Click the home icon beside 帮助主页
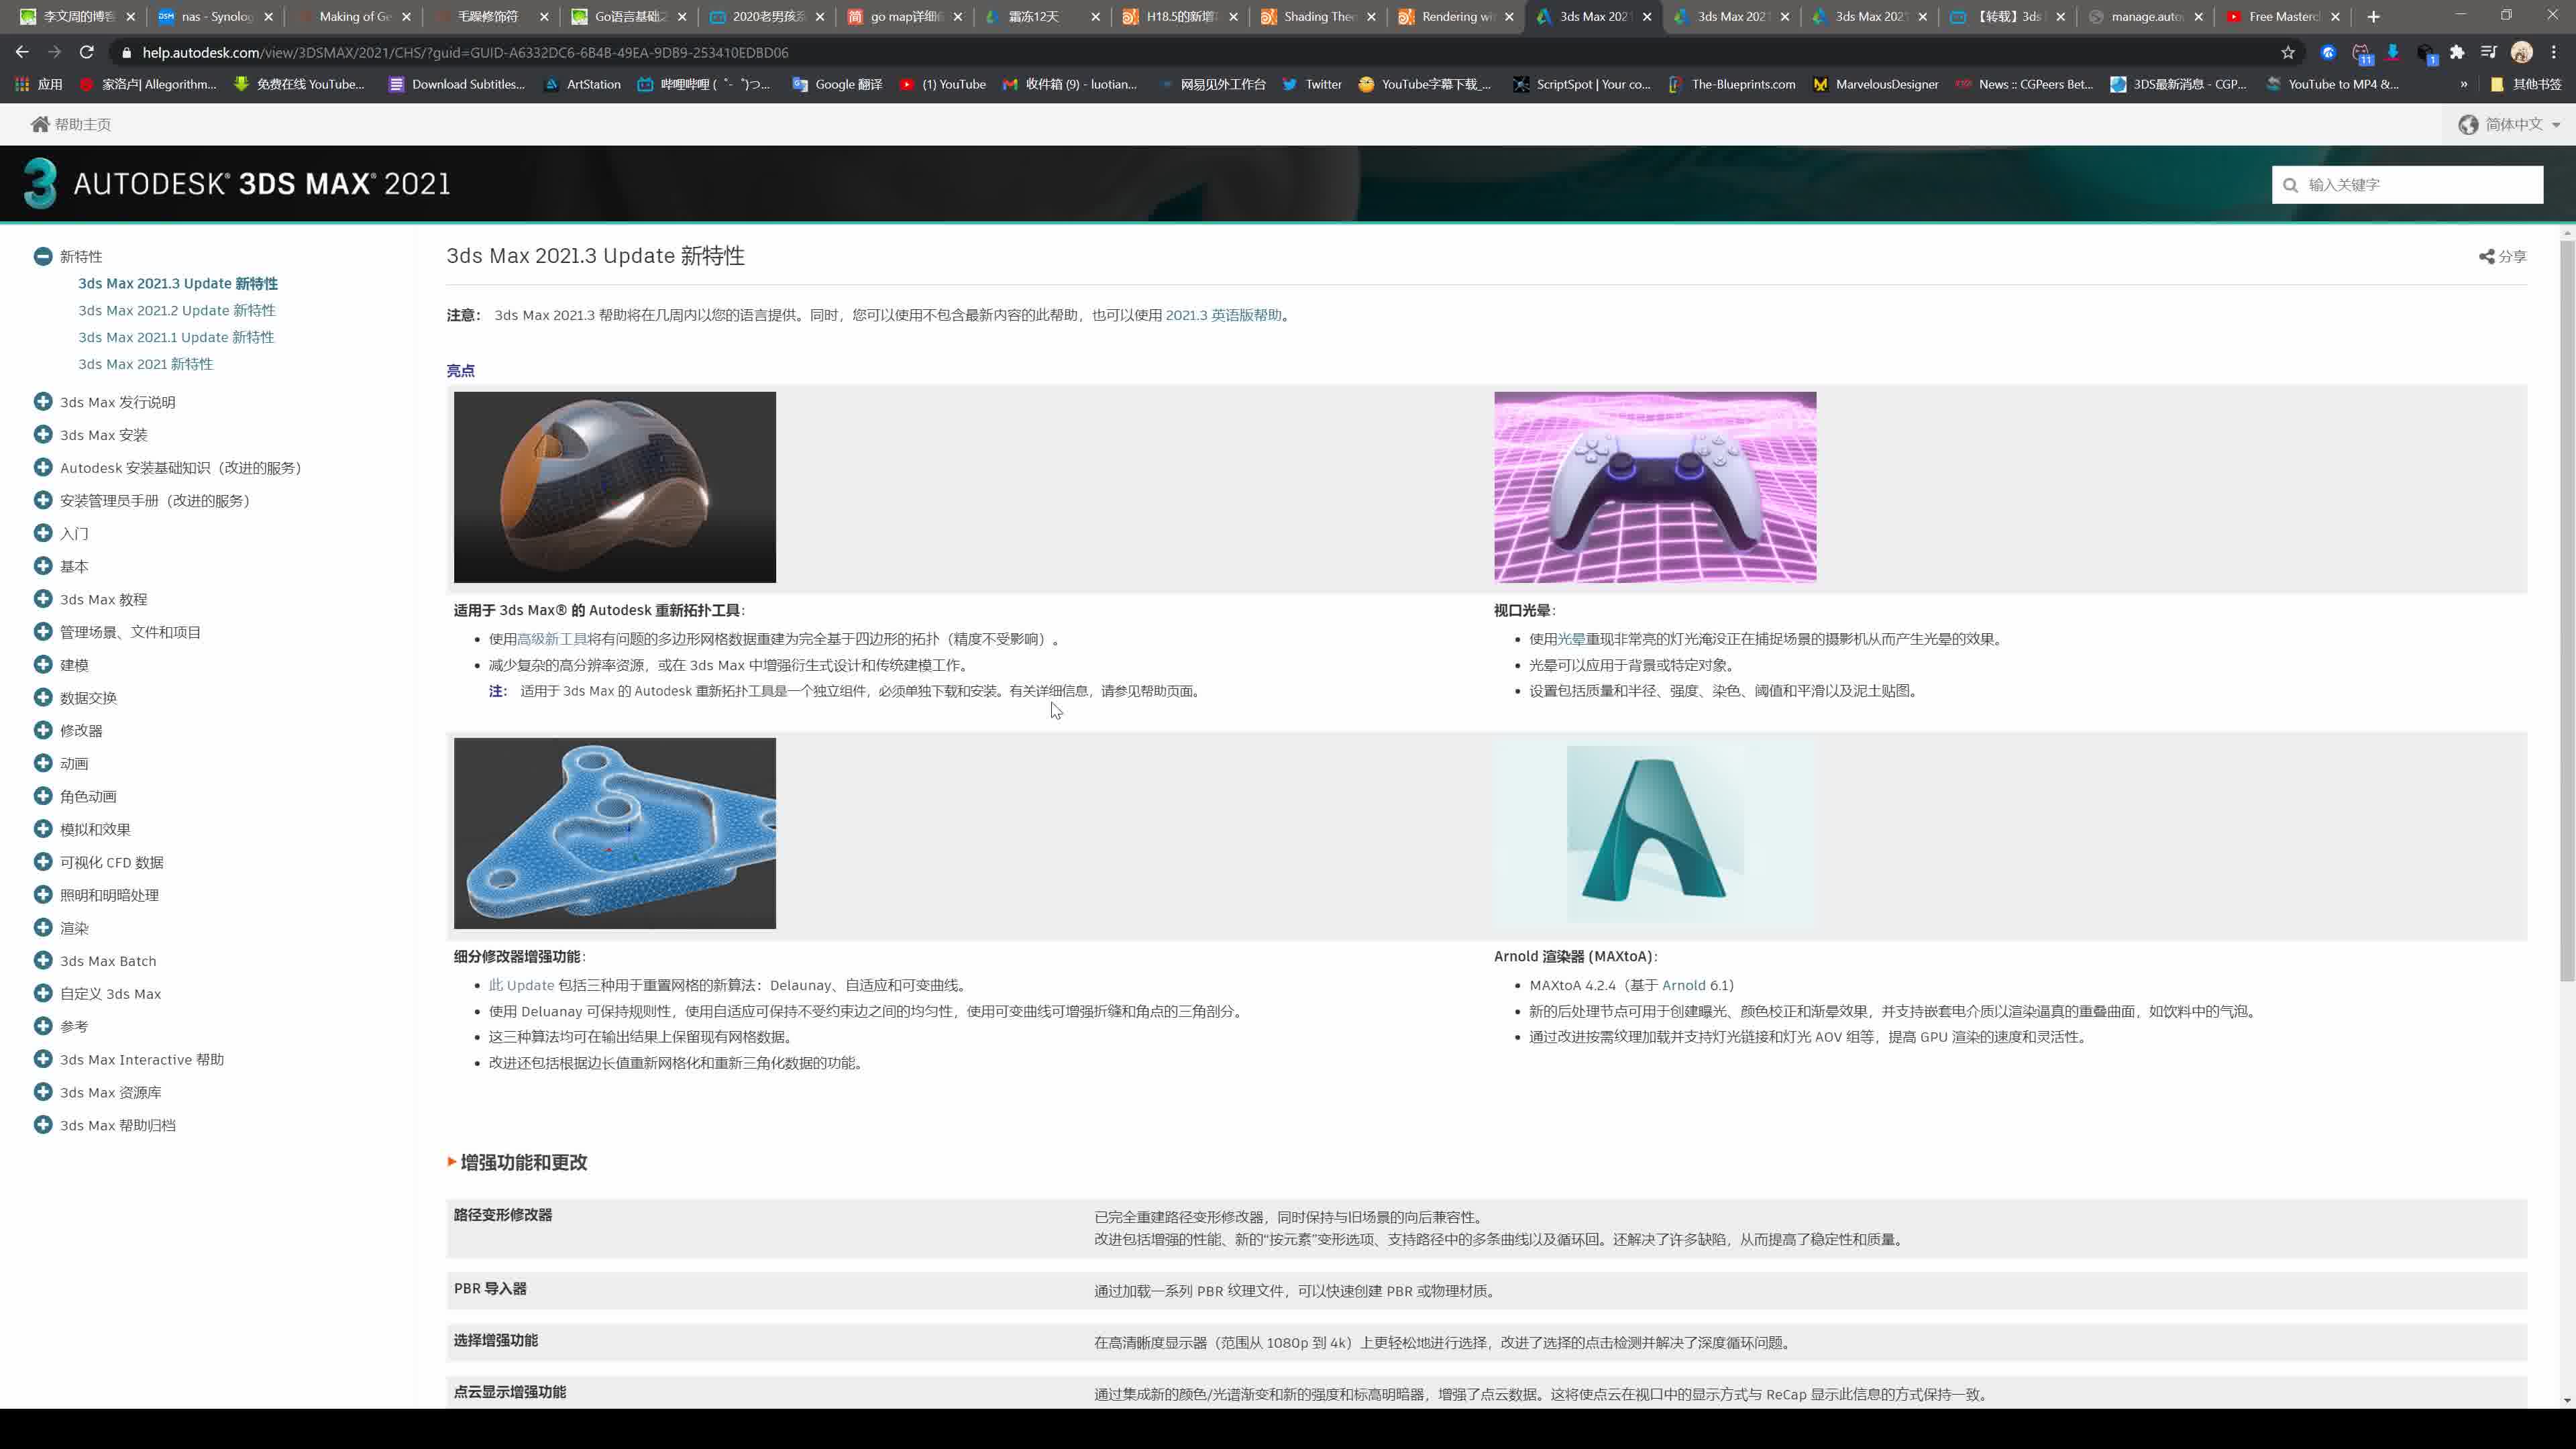The image size is (2576, 1449). click(40, 124)
